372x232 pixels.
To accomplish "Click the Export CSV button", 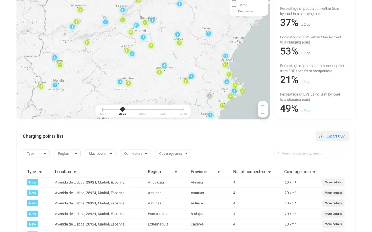I will [x=332, y=136].
